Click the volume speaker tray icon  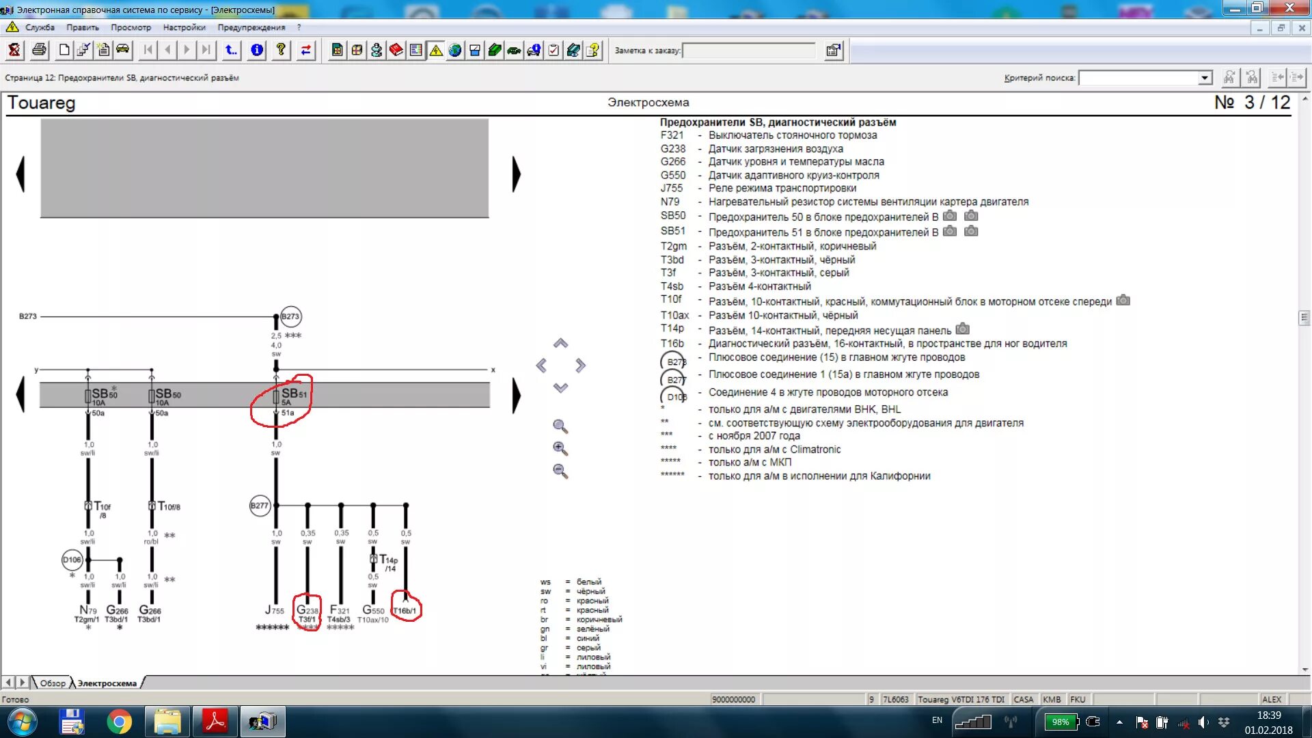1203,722
